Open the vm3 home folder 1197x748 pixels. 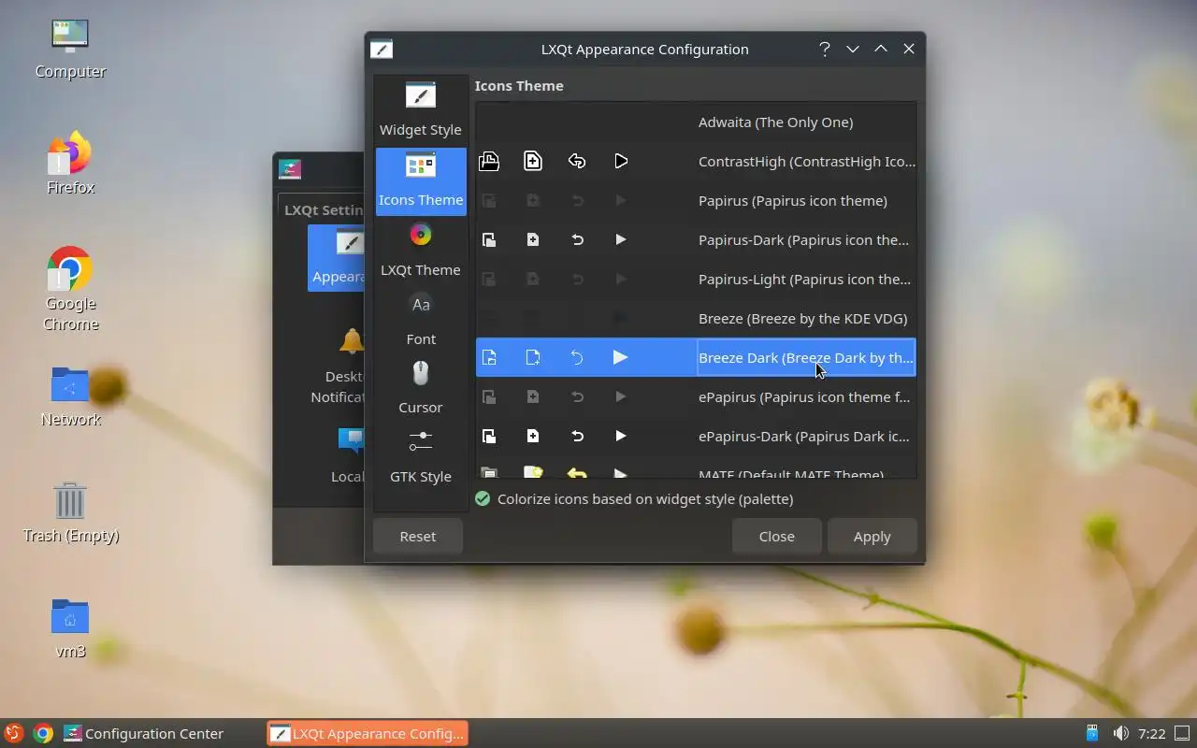pos(70,628)
